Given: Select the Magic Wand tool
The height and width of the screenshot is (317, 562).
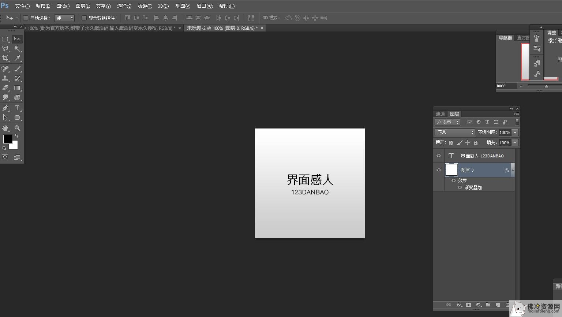Looking at the screenshot, I should [17, 49].
